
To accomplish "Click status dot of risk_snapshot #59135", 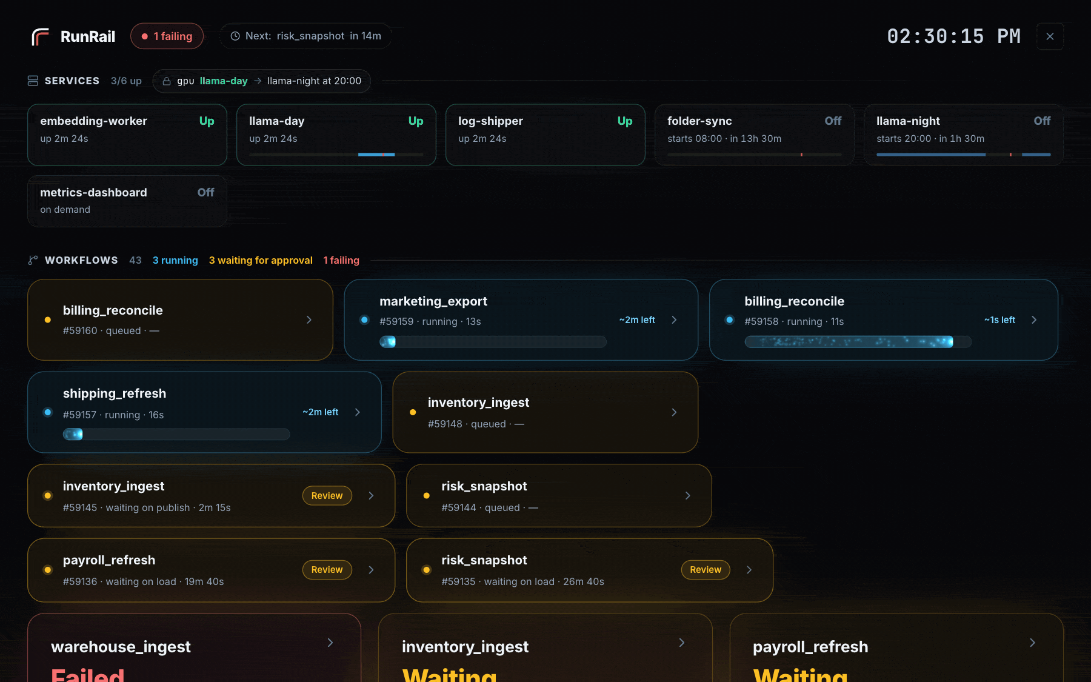I will coord(427,570).
